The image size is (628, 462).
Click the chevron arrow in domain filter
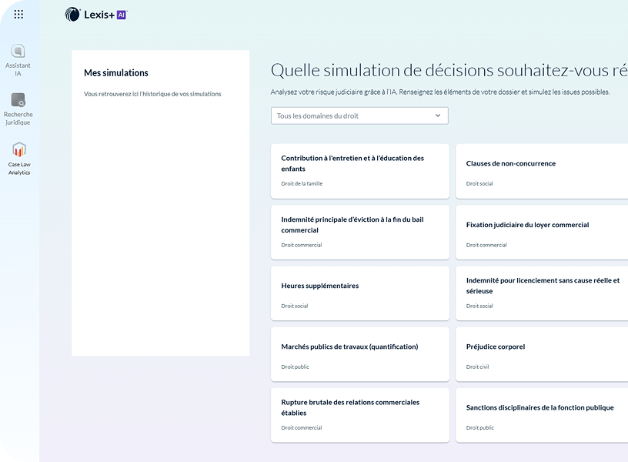[x=438, y=115]
